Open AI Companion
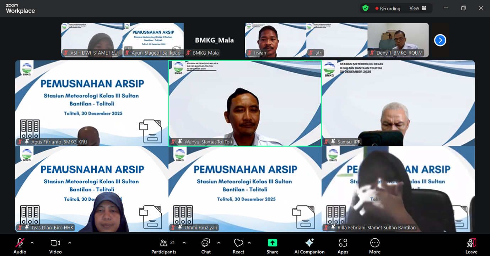The width and height of the screenshot is (490, 256). tap(309, 245)
